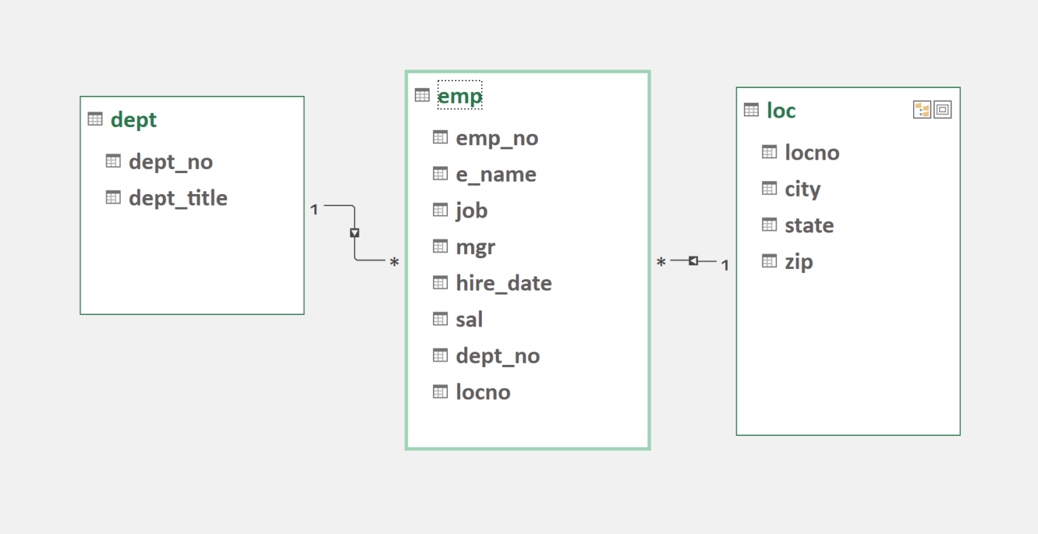Click the column icon next to dept_no in dept
The height and width of the screenshot is (534, 1038).
click(x=114, y=160)
